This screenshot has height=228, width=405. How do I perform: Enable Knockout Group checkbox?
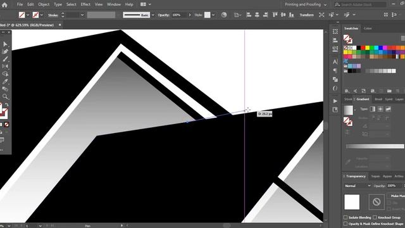point(375,217)
